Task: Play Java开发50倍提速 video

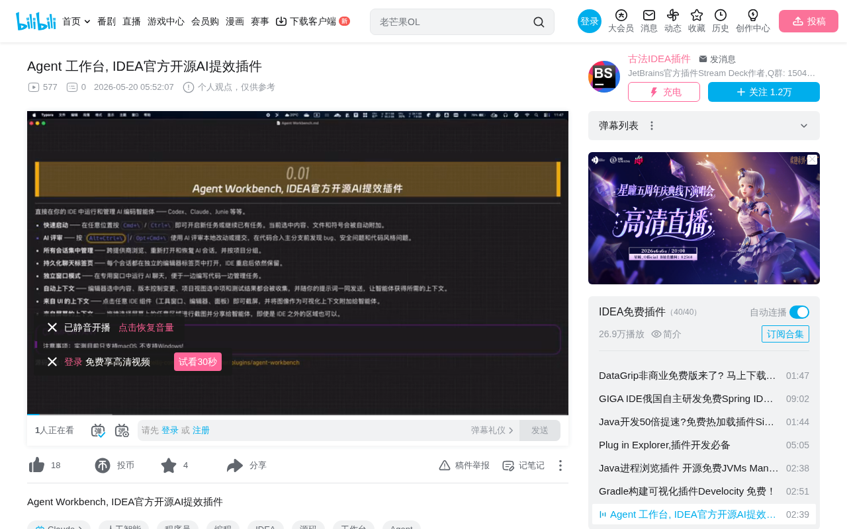Action: tap(704, 422)
